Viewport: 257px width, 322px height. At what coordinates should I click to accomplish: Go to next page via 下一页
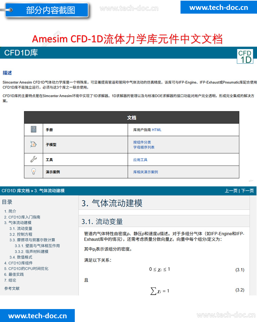(247, 191)
